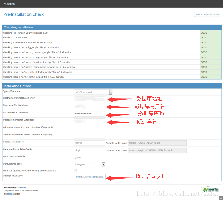The image size is (223, 200).
Task: Click the contact administrator footer link
Action: pyautogui.click(x=10, y=194)
